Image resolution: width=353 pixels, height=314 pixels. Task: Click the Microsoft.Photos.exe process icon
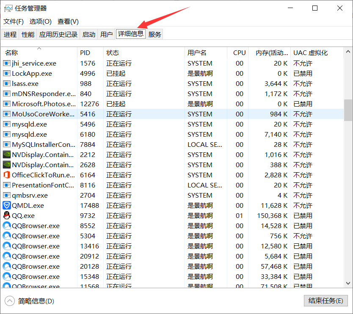click(x=6, y=104)
